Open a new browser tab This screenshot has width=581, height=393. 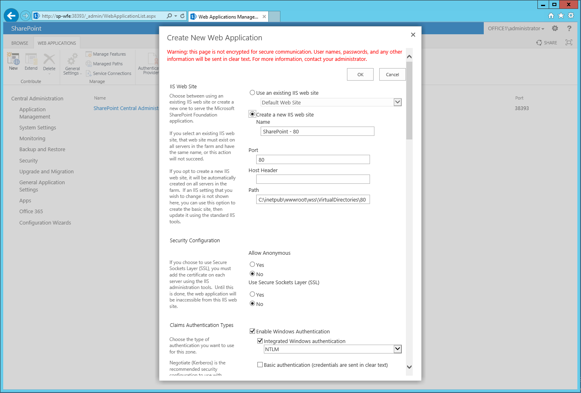[x=274, y=17]
